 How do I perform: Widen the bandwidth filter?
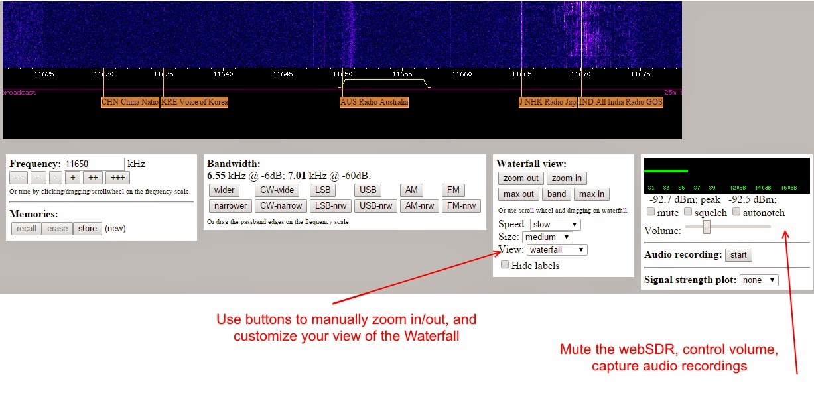[x=224, y=190]
